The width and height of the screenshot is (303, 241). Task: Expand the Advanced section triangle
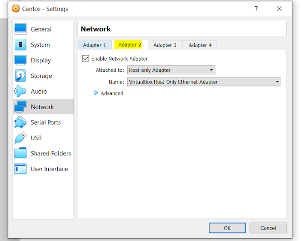tap(96, 93)
